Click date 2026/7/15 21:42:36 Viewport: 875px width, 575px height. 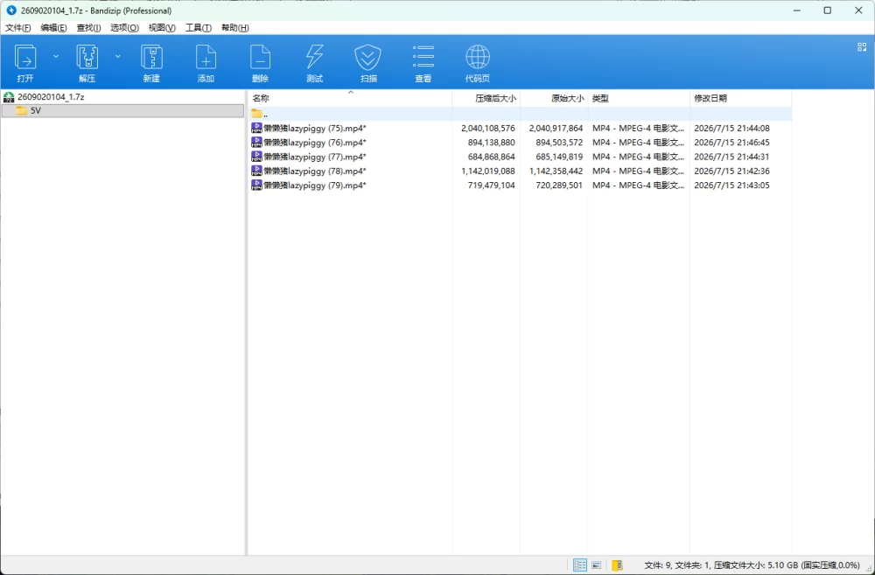[x=731, y=171]
